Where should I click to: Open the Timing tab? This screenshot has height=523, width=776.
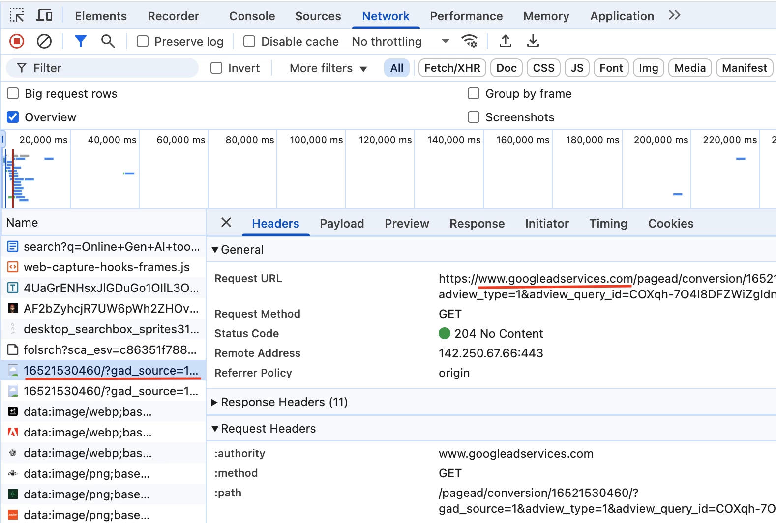[x=608, y=224]
